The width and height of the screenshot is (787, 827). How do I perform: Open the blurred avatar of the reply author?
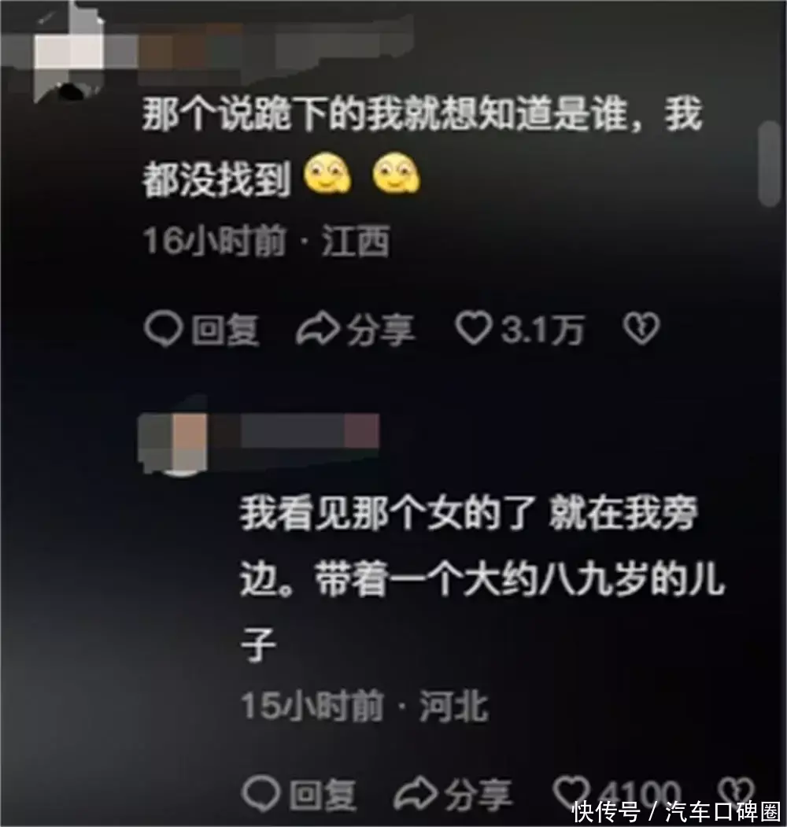(x=174, y=444)
